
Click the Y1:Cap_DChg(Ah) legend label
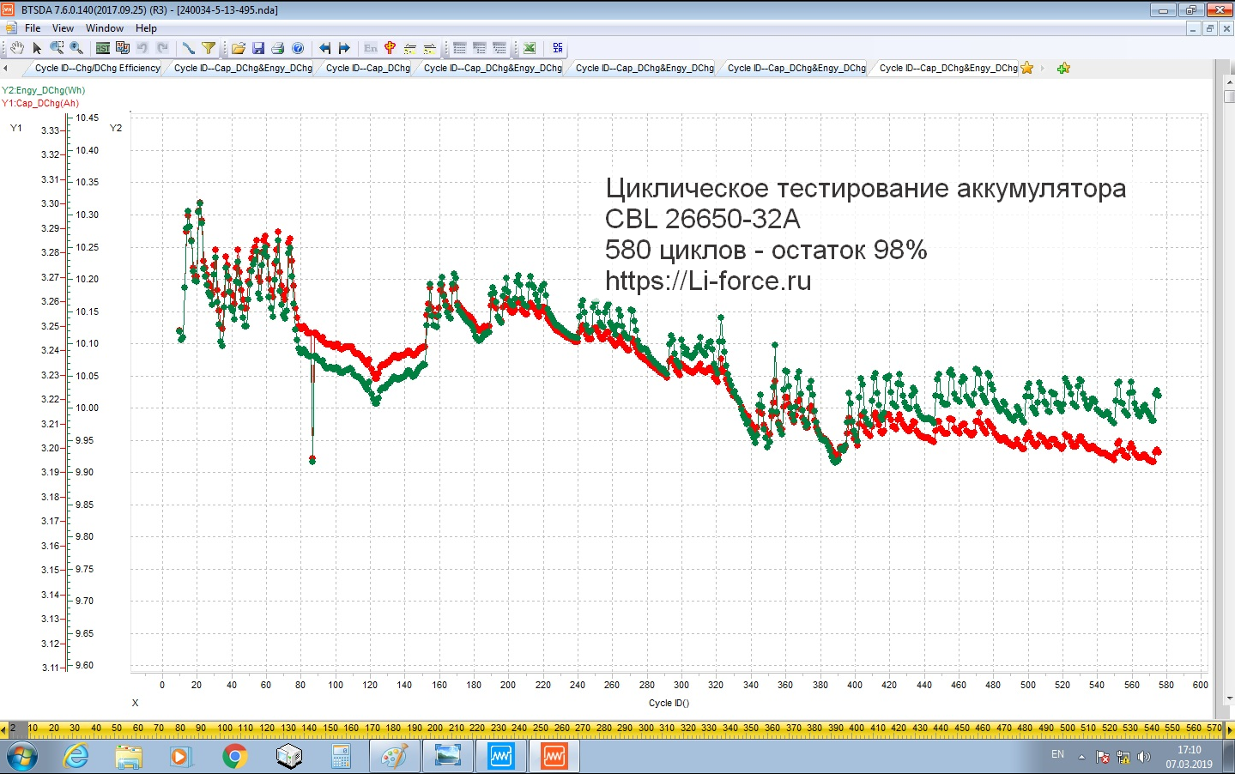point(40,103)
